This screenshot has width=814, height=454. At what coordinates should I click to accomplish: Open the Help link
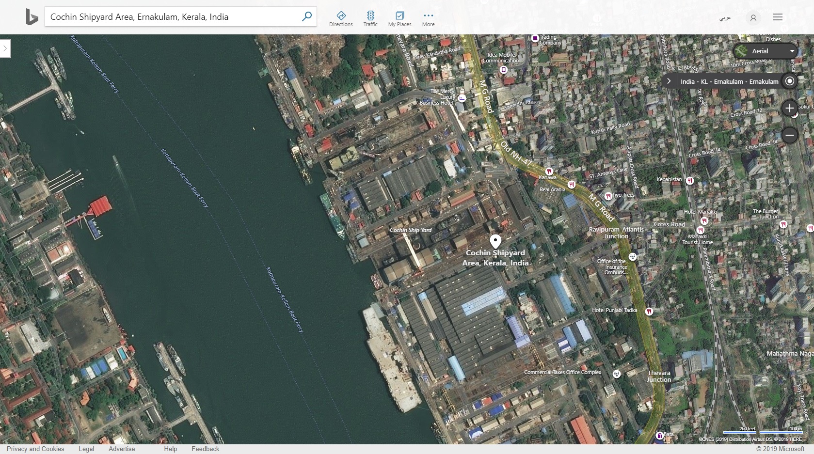(171, 449)
